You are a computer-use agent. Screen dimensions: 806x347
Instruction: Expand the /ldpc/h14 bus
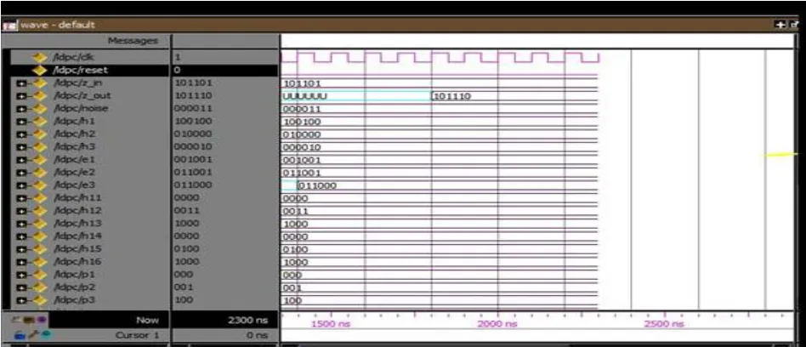pyautogui.click(x=21, y=236)
